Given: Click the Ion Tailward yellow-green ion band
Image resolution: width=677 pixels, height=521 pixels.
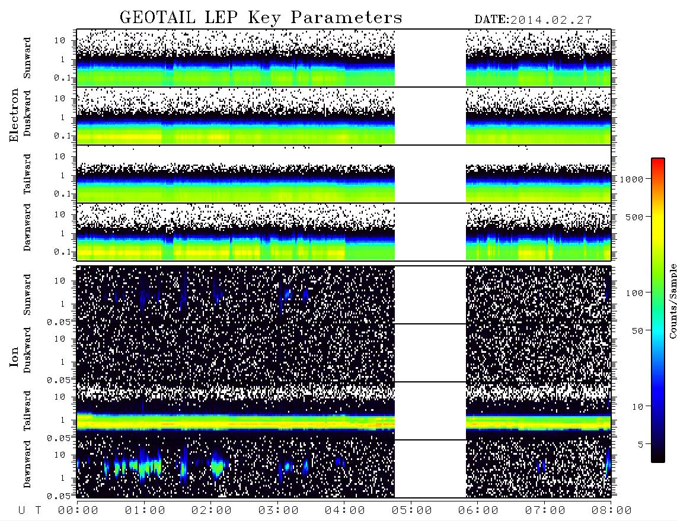Looking at the screenshot, I should pyautogui.click(x=344, y=423).
